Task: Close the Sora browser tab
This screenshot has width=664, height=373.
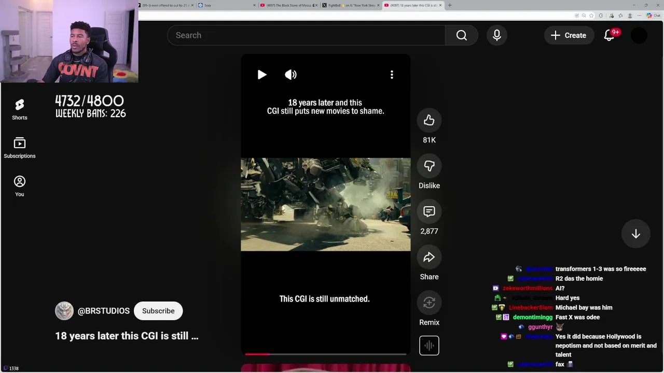Action: (254, 5)
